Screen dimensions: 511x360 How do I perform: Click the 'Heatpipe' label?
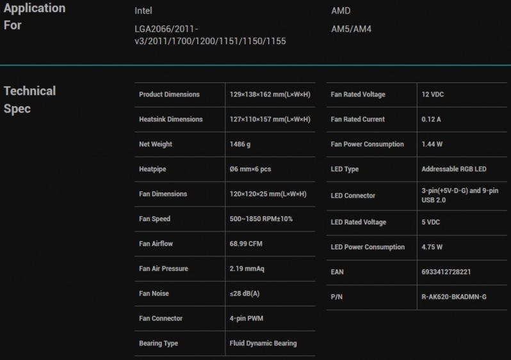point(152,169)
